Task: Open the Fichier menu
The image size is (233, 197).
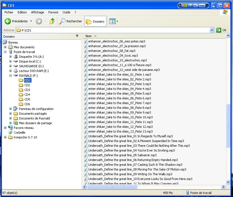Action: (x=9, y=12)
